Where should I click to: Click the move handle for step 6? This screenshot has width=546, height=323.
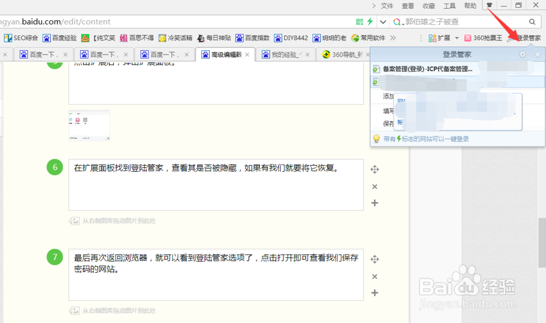(x=375, y=169)
